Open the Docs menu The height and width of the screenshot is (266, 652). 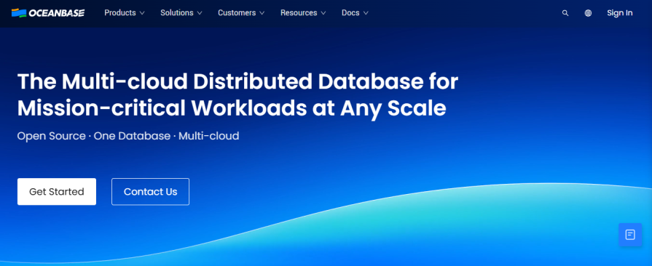tap(355, 13)
